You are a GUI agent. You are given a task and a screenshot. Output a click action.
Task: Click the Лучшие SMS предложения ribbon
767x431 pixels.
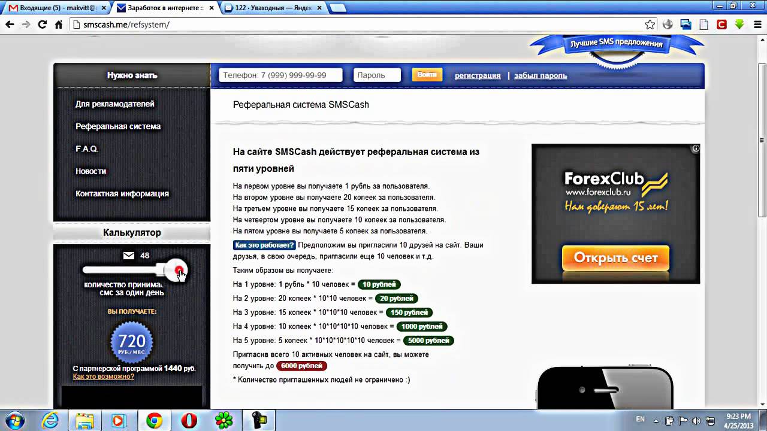click(x=616, y=44)
